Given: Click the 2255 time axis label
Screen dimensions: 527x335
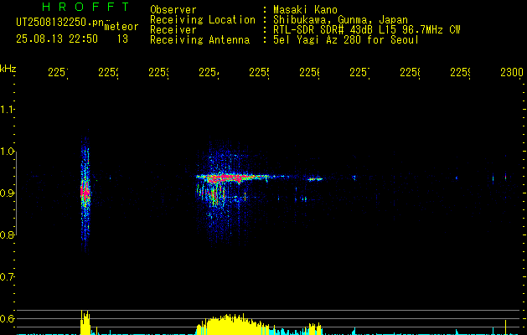Looking at the screenshot, I should click(259, 73).
